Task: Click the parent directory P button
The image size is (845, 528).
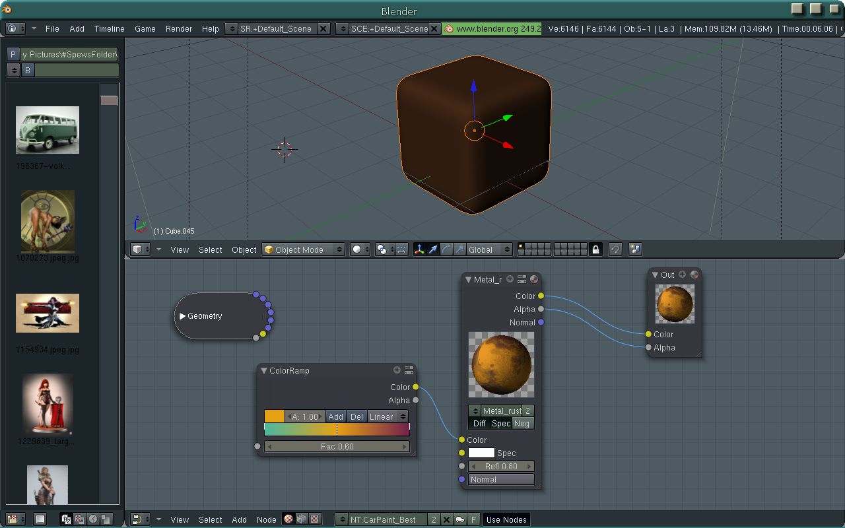Action: pos(13,54)
